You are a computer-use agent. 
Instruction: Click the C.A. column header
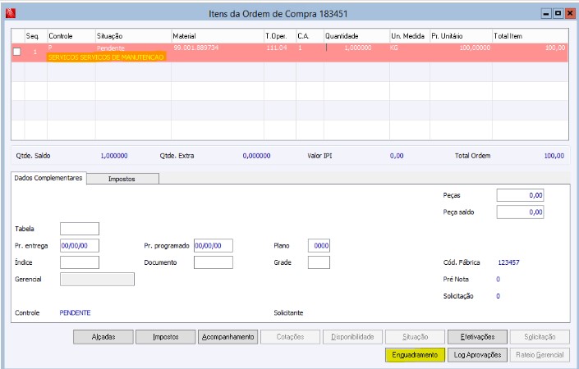tap(310, 36)
